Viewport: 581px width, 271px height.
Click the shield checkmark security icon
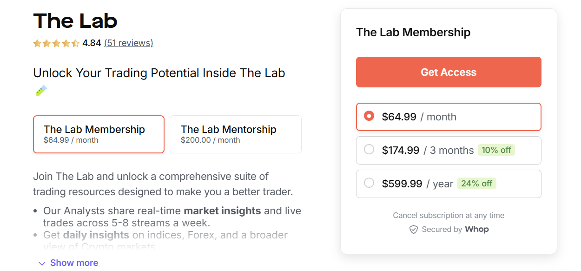(x=414, y=229)
